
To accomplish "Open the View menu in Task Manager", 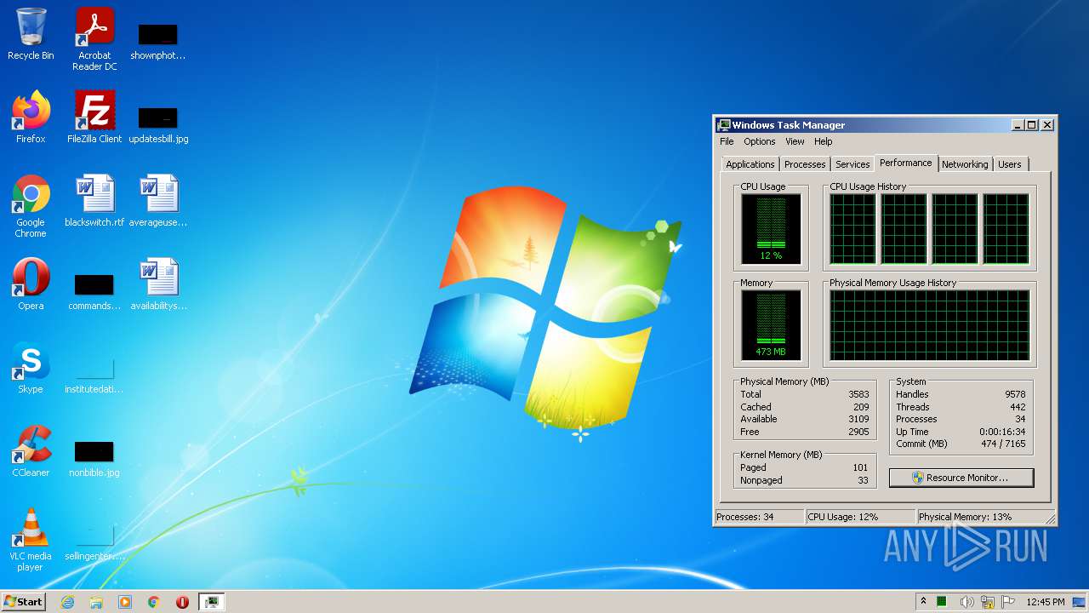I will pos(795,141).
